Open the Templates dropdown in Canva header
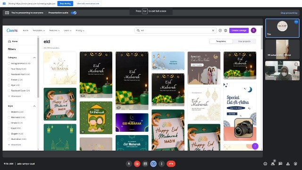 coord(39,30)
